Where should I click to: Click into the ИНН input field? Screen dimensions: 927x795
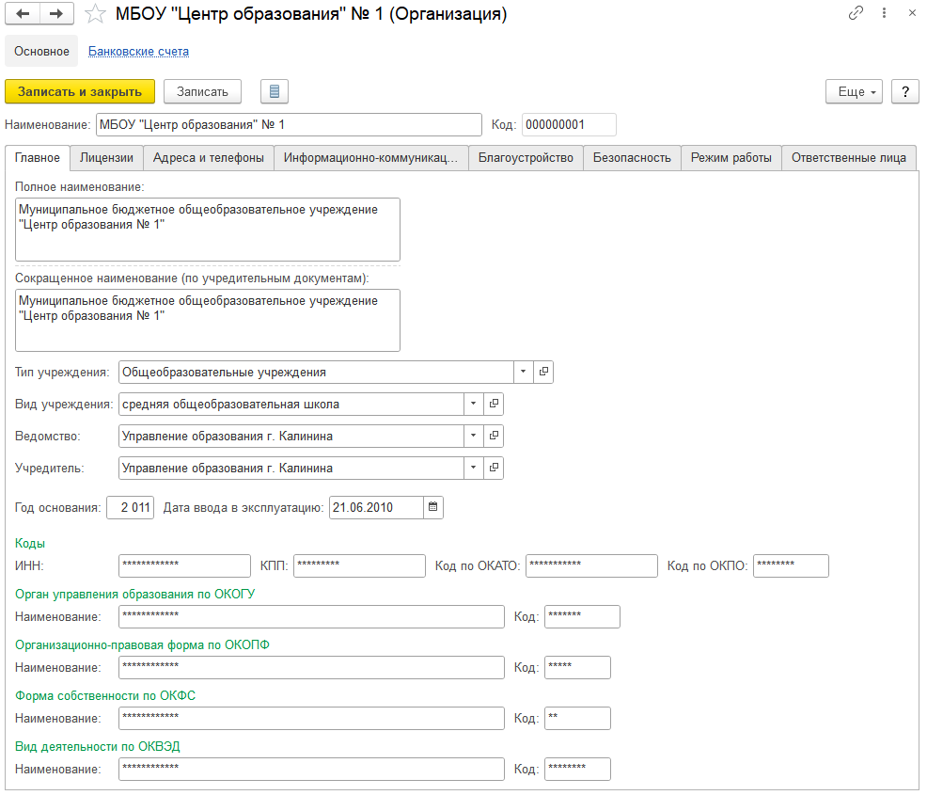pos(184,565)
